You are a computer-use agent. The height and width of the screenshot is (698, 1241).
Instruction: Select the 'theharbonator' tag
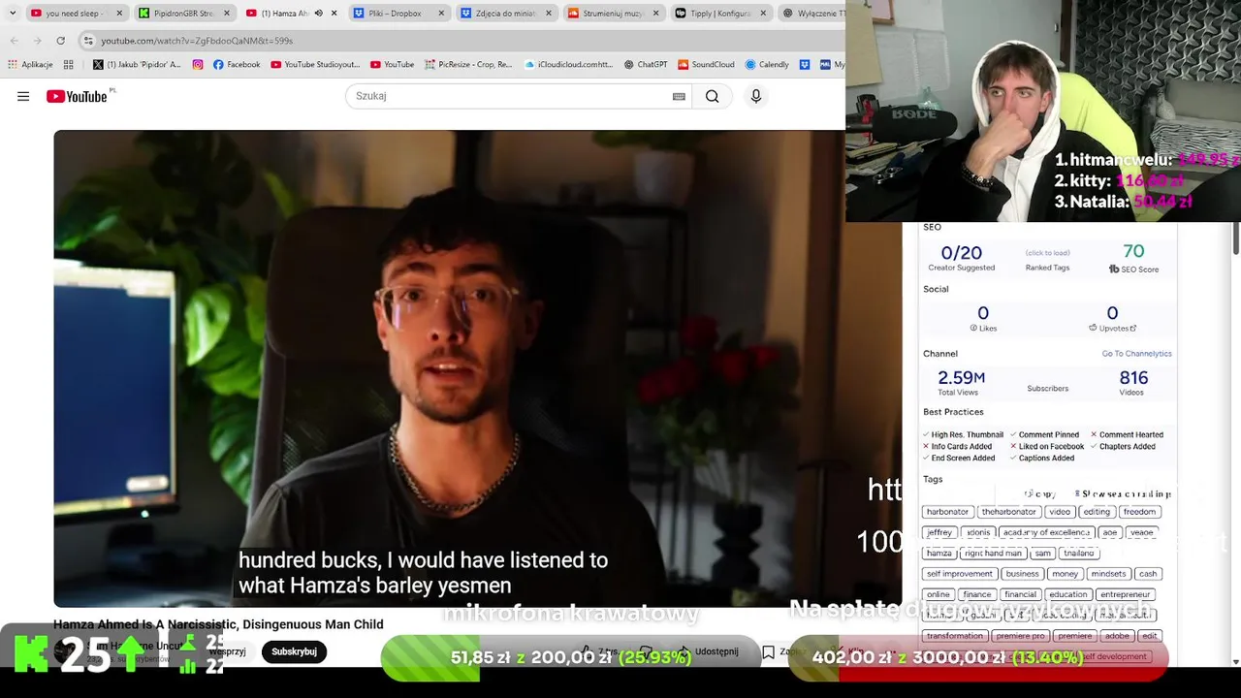click(x=1008, y=512)
